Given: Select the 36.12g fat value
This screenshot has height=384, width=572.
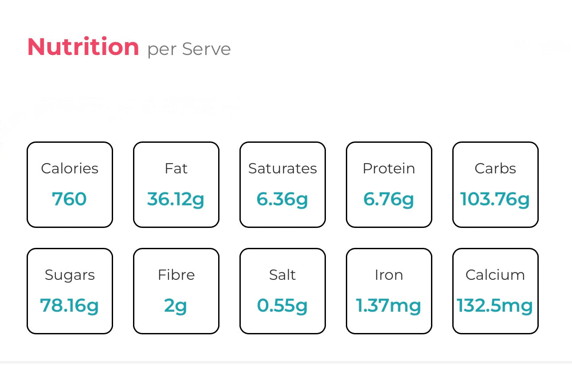Looking at the screenshot, I should point(176,200).
